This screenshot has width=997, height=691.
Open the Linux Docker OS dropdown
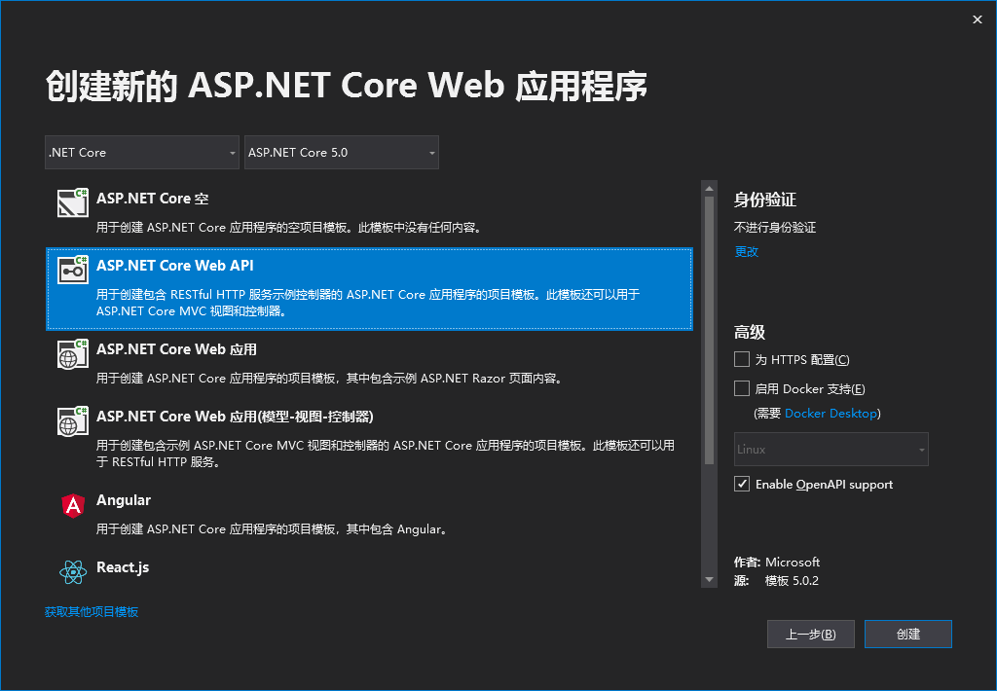click(x=831, y=449)
